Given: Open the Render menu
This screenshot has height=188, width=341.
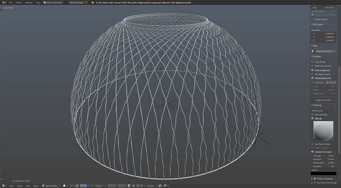Looking at the screenshot, I should coord(19,2).
